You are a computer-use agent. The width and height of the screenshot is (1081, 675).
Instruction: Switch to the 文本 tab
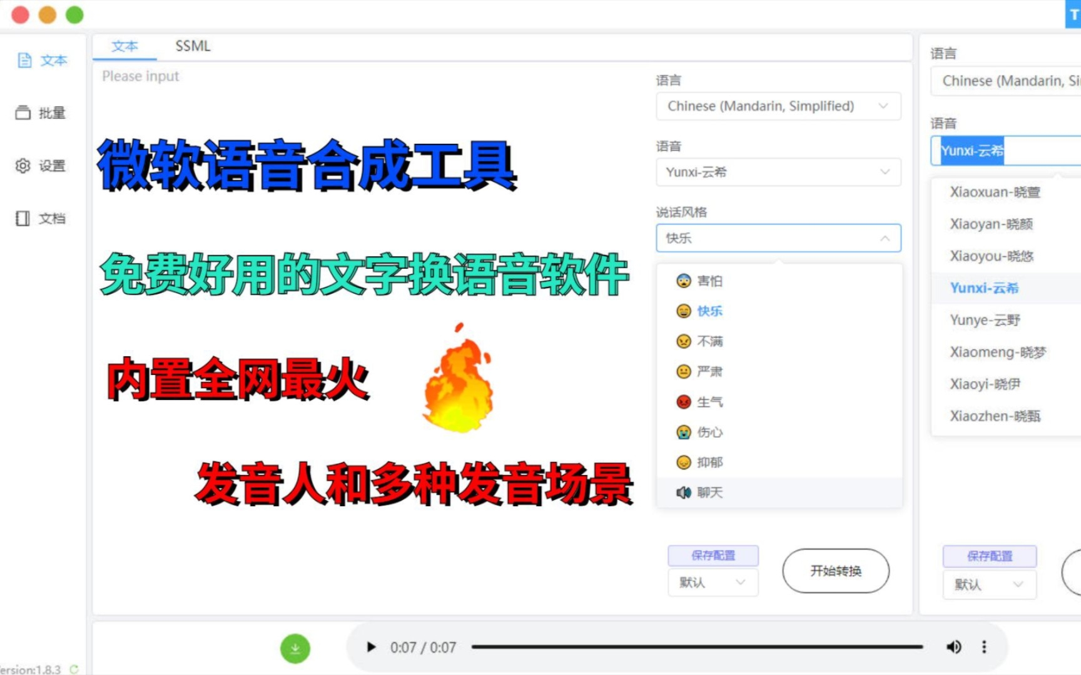tap(124, 46)
